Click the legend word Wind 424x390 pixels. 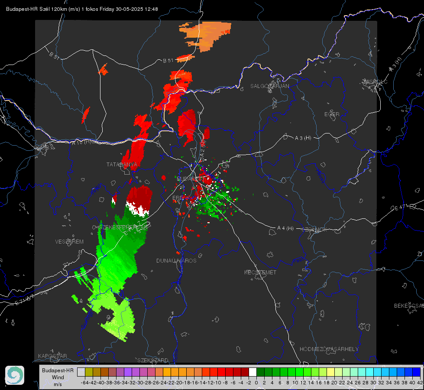[x=58, y=377]
